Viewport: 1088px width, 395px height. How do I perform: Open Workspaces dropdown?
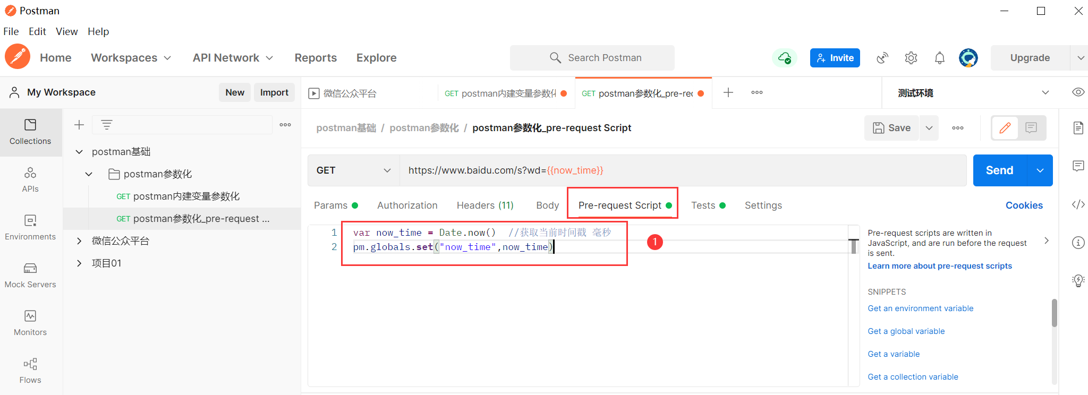point(131,58)
